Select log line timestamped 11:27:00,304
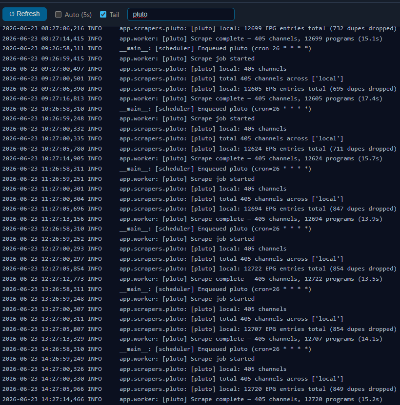The image size is (400, 405). point(173,199)
